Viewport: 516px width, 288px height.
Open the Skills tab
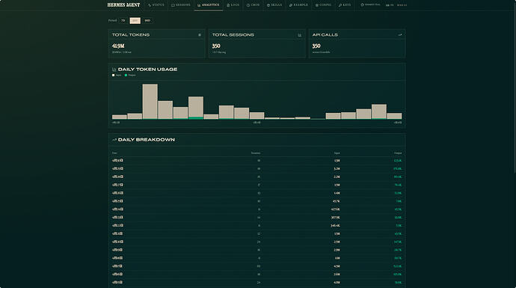pos(274,5)
